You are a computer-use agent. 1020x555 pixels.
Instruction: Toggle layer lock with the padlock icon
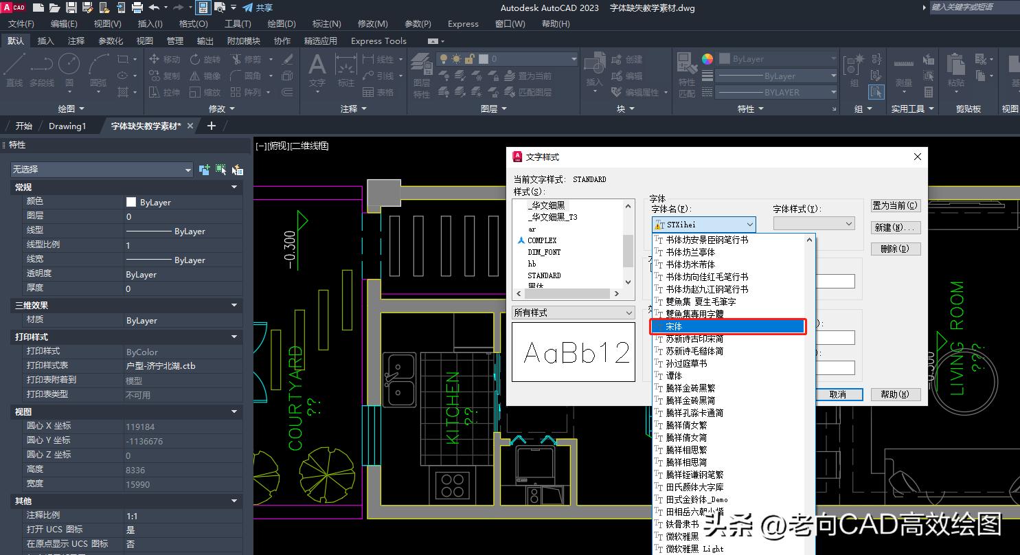pos(469,58)
